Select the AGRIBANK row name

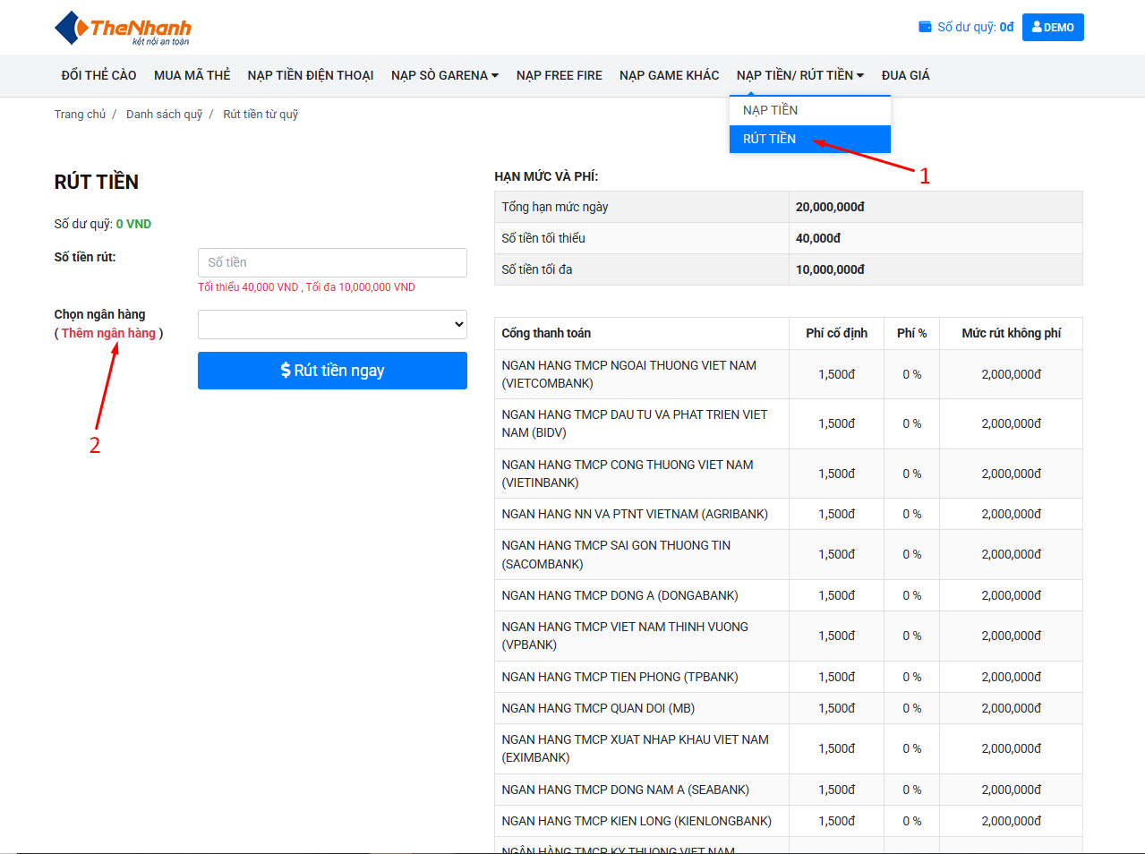635,514
